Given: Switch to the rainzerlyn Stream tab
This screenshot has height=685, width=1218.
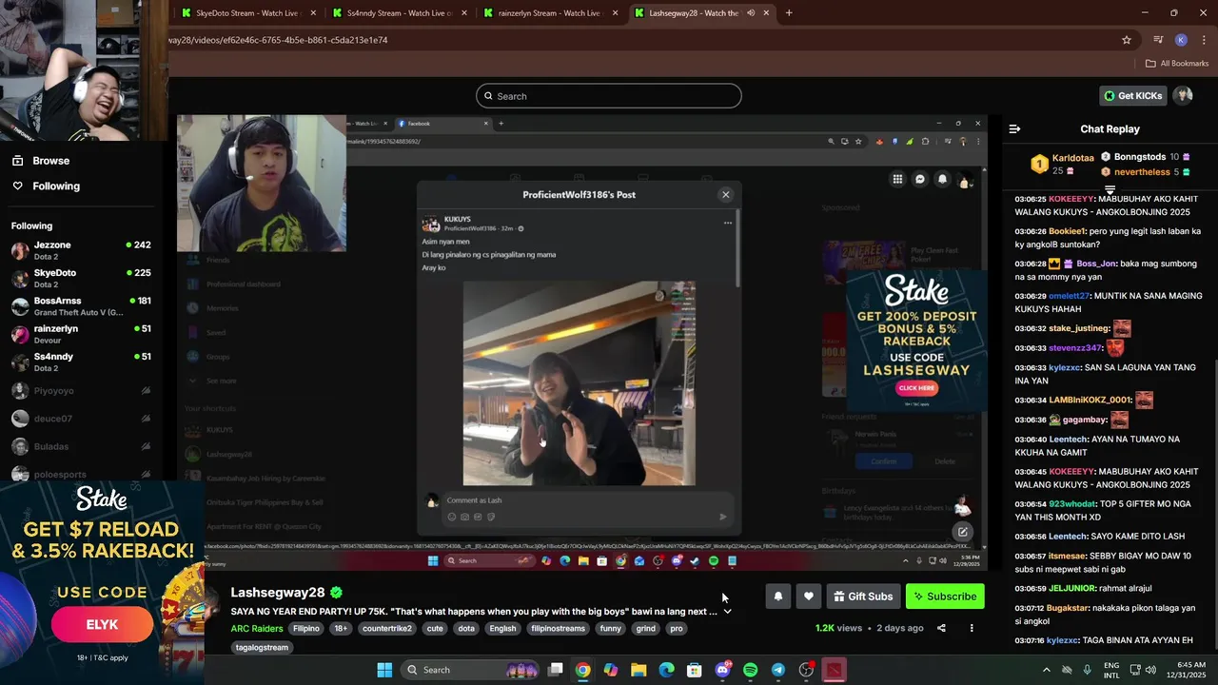Looking at the screenshot, I should pos(552,13).
